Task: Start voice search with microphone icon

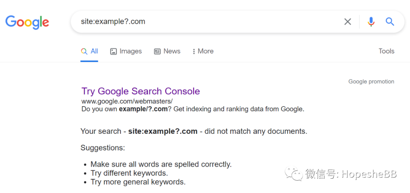Action: coord(371,22)
